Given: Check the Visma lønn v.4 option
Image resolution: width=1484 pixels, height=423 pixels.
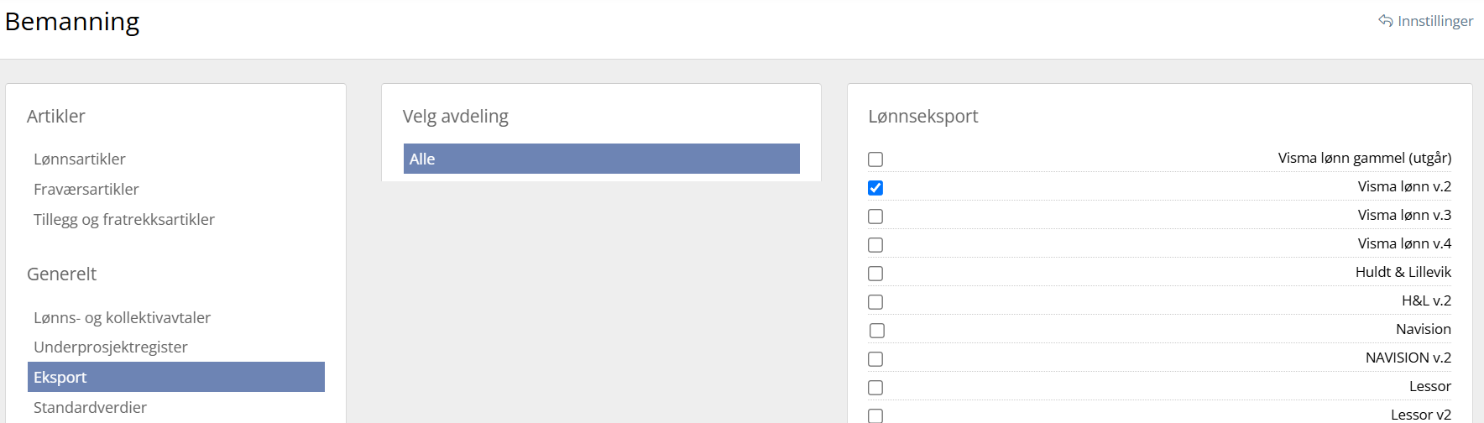Looking at the screenshot, I should coord(875,245).
